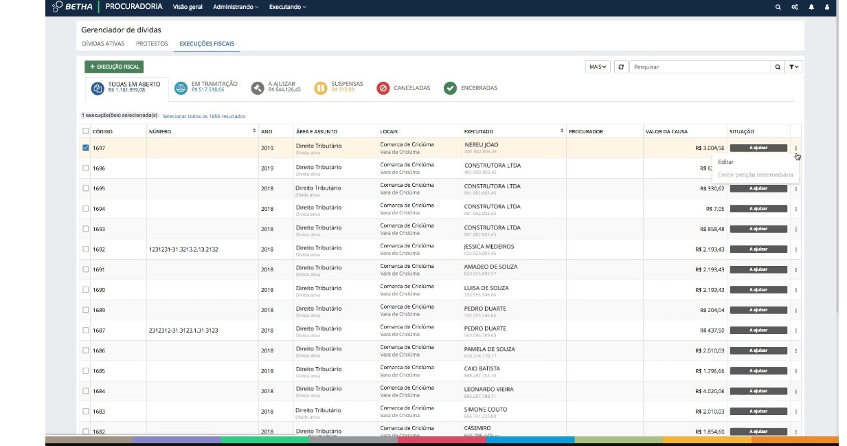Open notifications bell icon
This screenshot has width=847, height=446.
click(x=811, y=7)
